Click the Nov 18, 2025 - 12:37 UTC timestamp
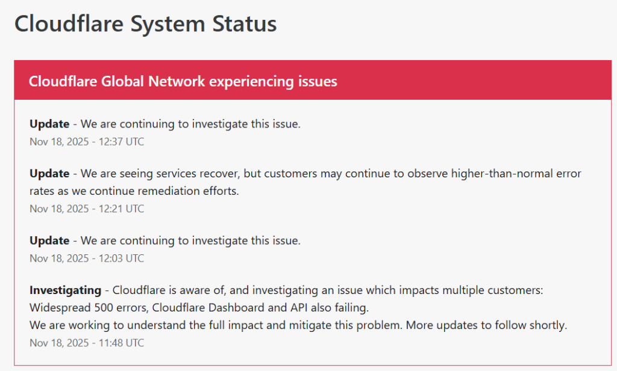Viewport: 617px width, 371px height. pos(87,142)
